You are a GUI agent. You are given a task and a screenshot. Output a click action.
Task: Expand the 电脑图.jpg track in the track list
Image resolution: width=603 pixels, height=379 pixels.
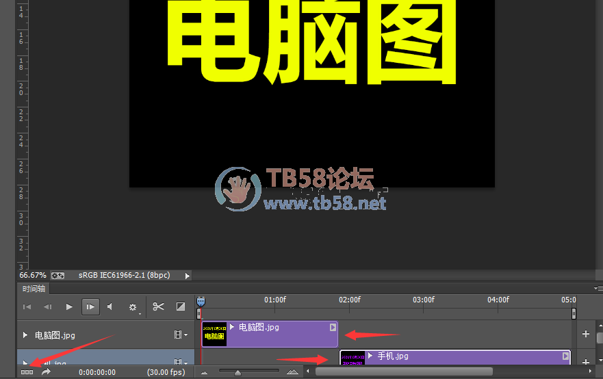tap(26, 335)
